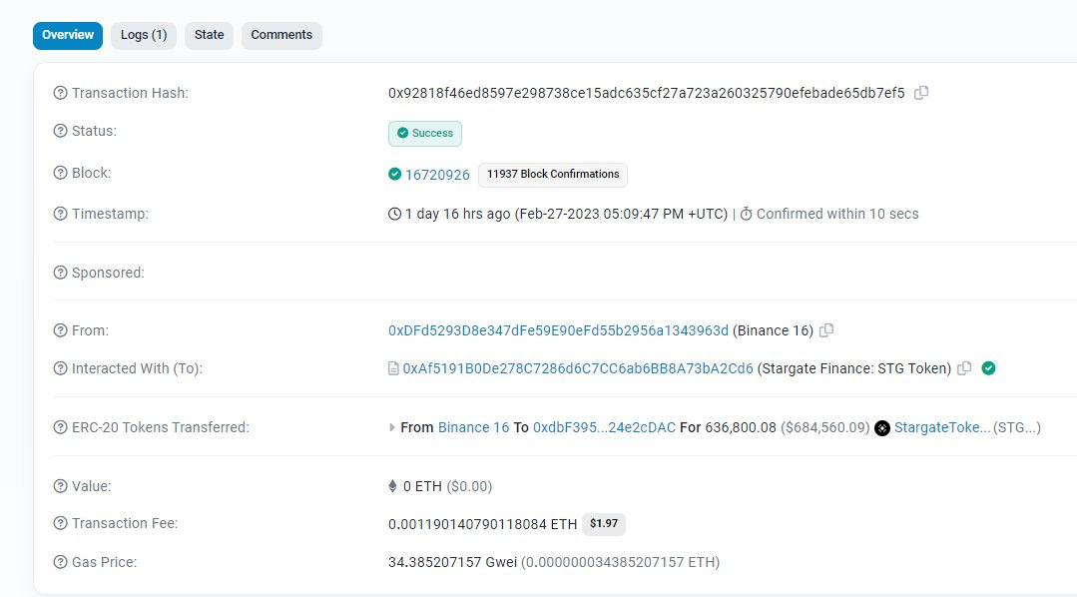Open StargateToke... token link
Image resolution: width=1077 pixels, height=597 pixels.
[942, 427]
